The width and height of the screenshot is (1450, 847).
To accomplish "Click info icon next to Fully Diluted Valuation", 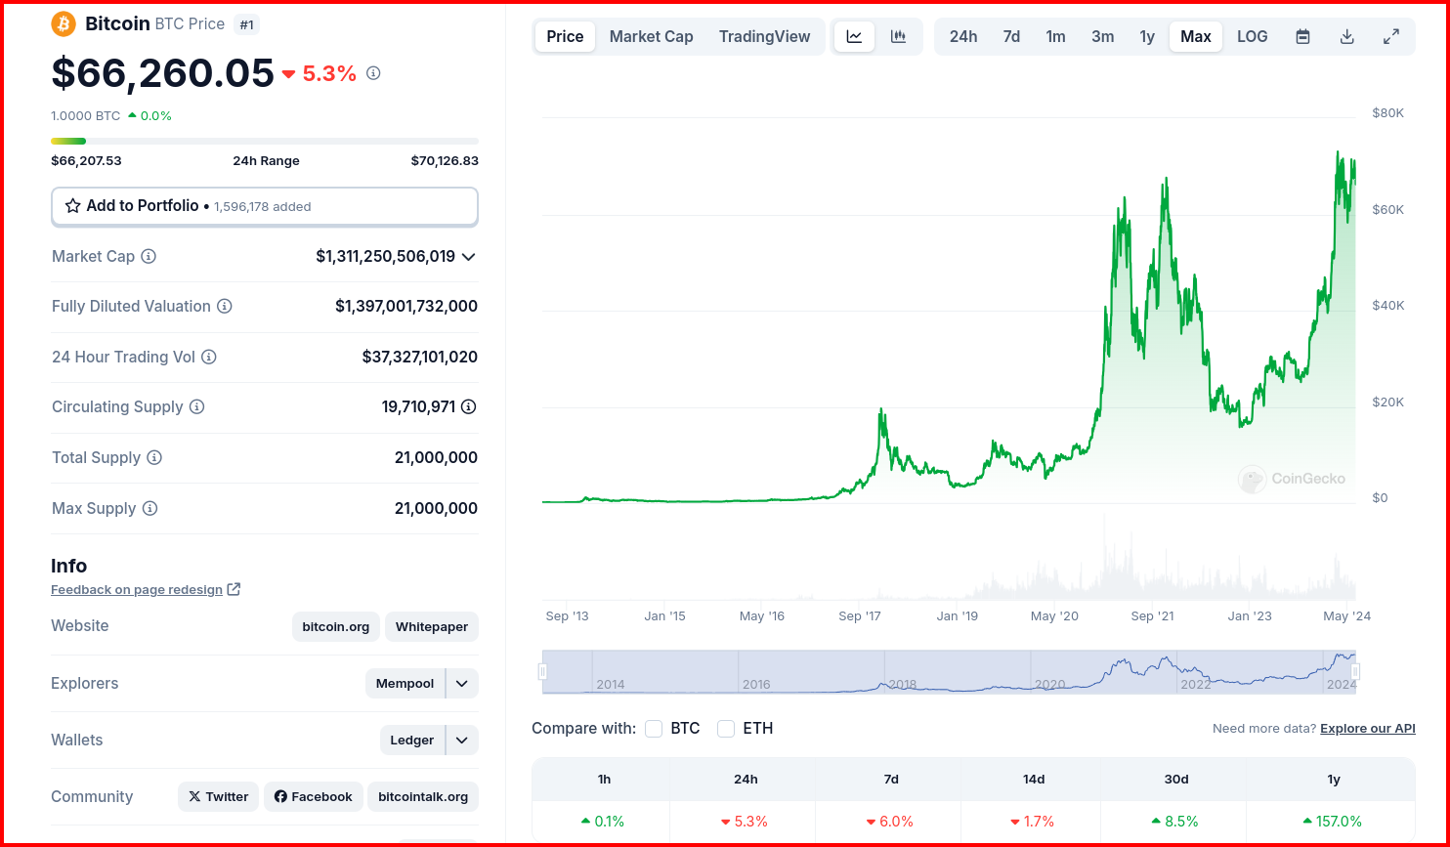I will 225,306.
